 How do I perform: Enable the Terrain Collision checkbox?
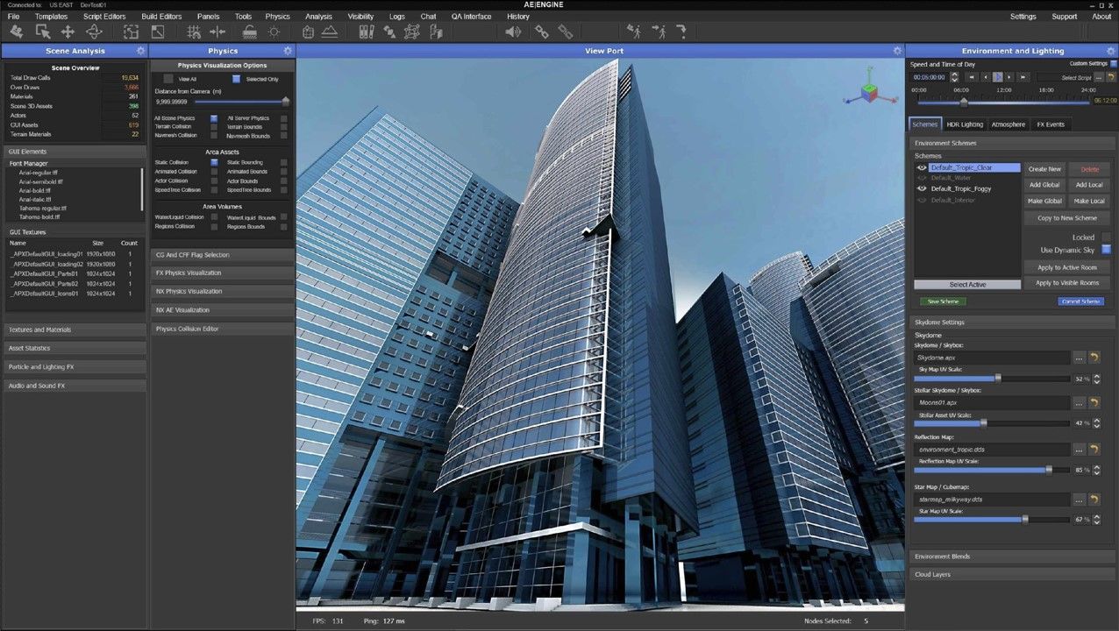214,127
